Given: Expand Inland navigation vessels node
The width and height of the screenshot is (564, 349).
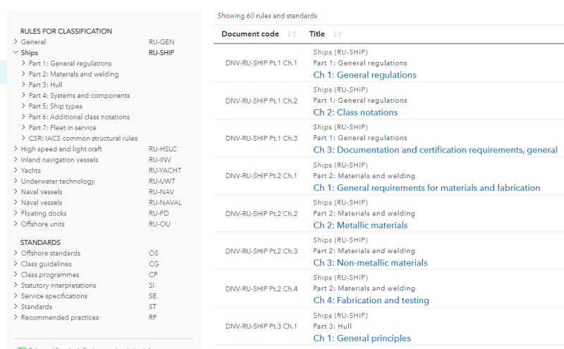Looking at the screenshot, I should (x=16, y=160).
